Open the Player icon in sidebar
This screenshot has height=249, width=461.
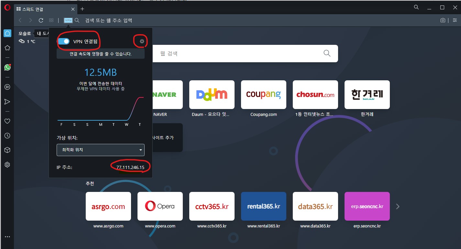7,87
